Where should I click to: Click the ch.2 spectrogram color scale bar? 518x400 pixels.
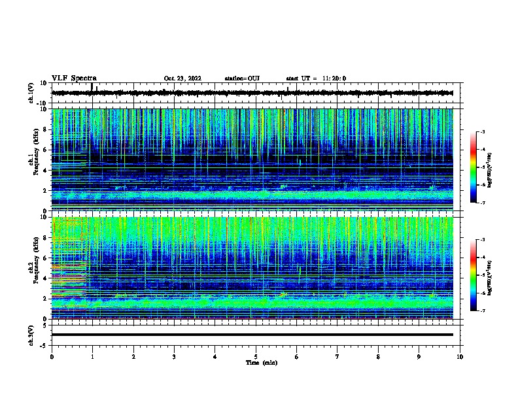click(474, 275)
